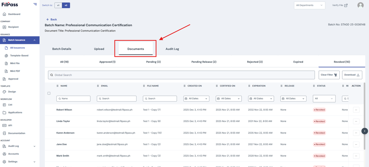369x167 pixels.
Task: Click the Audit Log sidebar icon
Action: pos(4,146)
